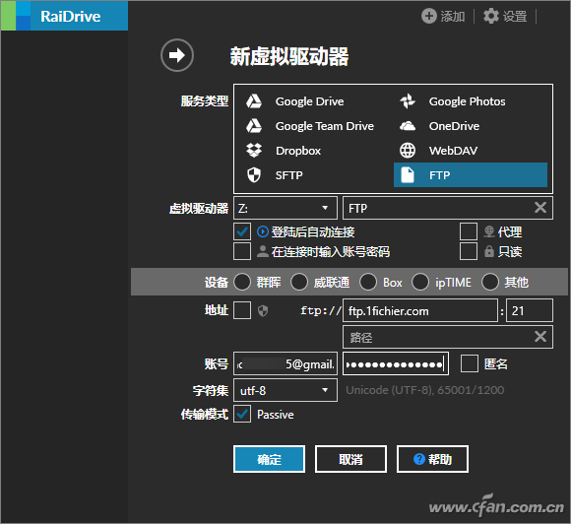Screen dimensions: 571x524
Task: Select the Google Team Drive icon
Action: click(254, 126)
